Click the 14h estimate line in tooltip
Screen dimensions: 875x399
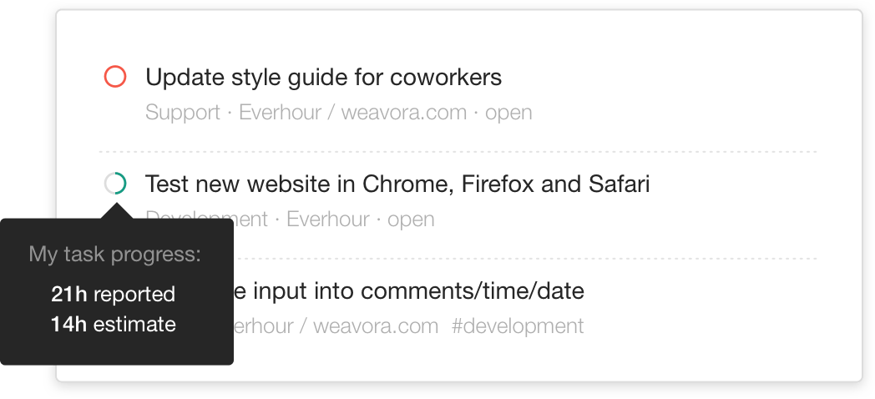[113, 324]
